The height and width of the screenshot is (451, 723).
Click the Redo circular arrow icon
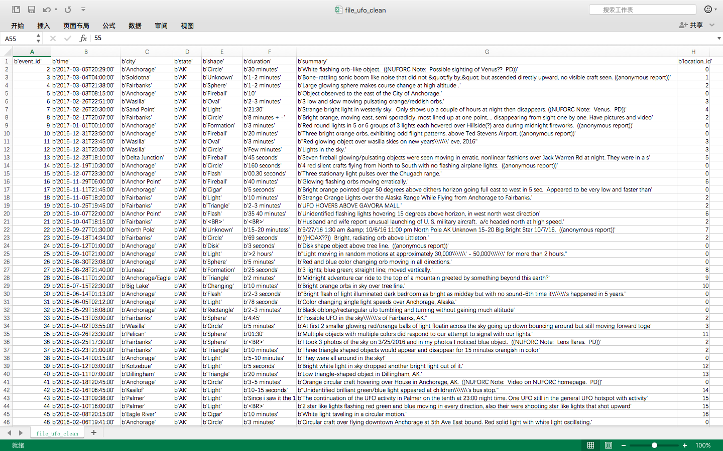coord(68,10)
